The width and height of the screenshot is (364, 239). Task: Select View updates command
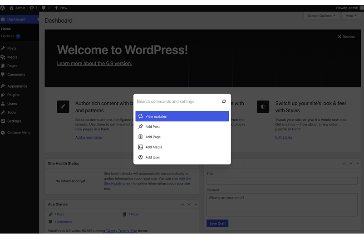point(182,116)
